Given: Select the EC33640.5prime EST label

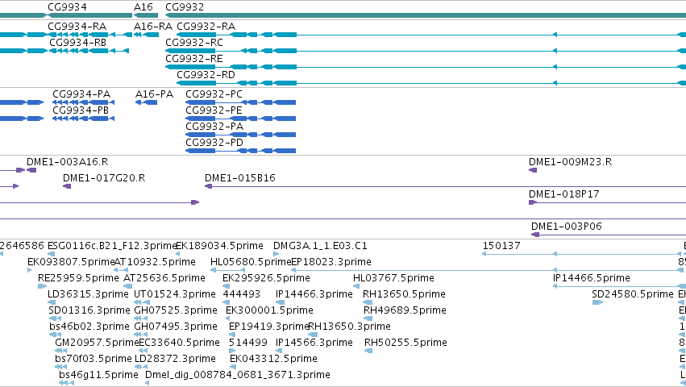Looking at the screenshot, I should click(x=180, y=343).
